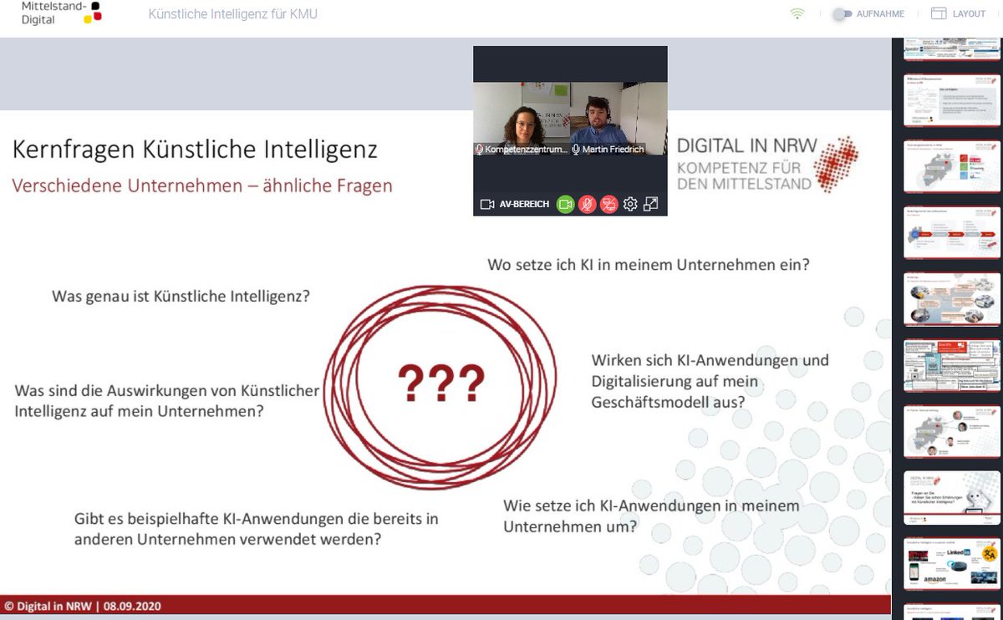Open slide thumbnail with photo collage map
This screenshot has height=620, width=1003.
[x=952, y=299]
